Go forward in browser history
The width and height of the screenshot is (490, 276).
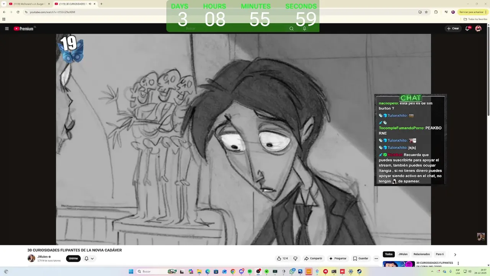click(11, 12)
